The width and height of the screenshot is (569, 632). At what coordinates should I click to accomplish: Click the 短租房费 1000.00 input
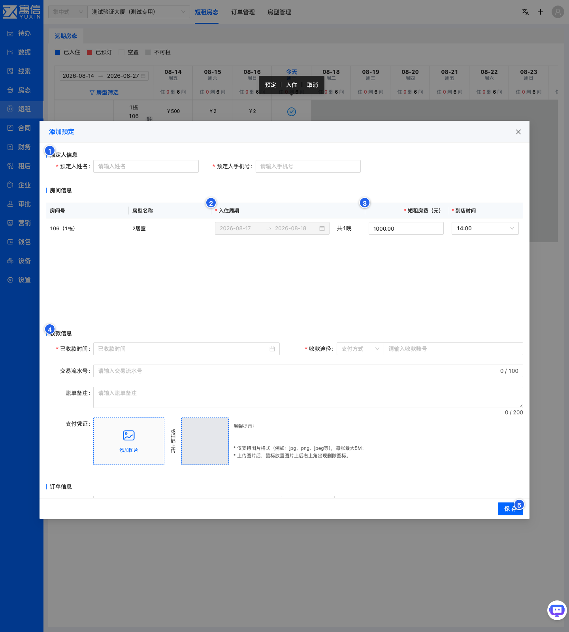pos(406,228)
